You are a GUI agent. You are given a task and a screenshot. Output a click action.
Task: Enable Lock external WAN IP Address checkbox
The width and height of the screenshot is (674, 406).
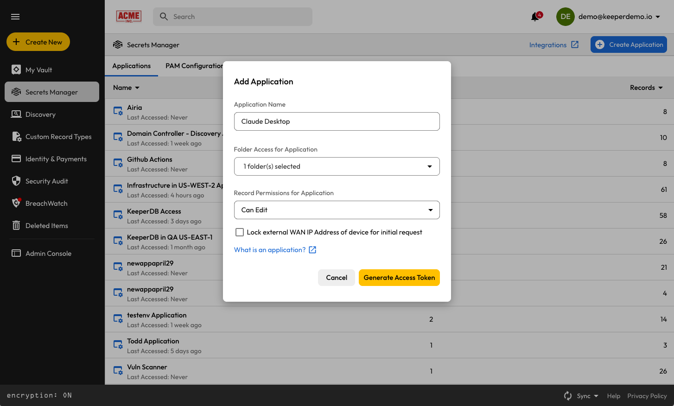click(240, 232)
